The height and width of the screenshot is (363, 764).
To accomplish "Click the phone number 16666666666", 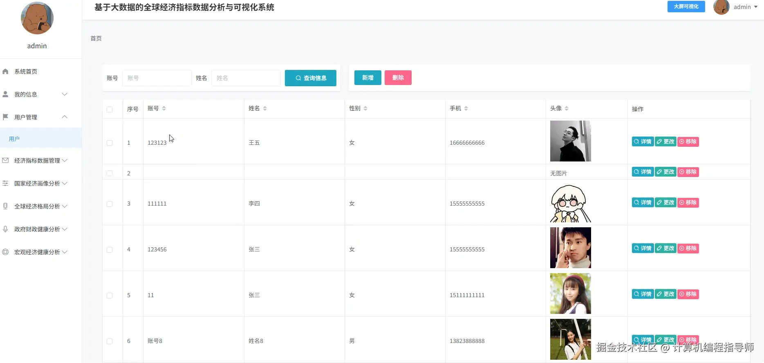I will 467,143.
